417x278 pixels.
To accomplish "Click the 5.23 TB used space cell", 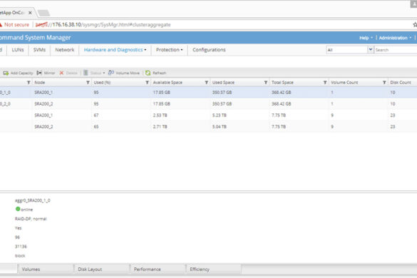I will (219, 115).
